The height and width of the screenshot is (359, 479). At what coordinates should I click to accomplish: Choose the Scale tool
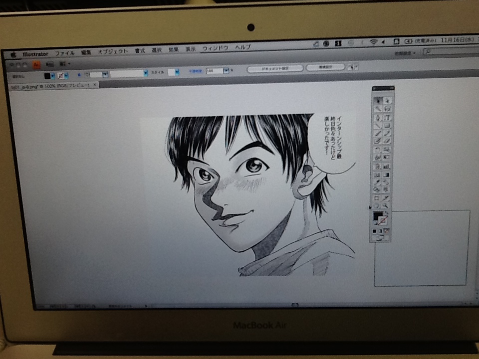[x=386, y=149]
